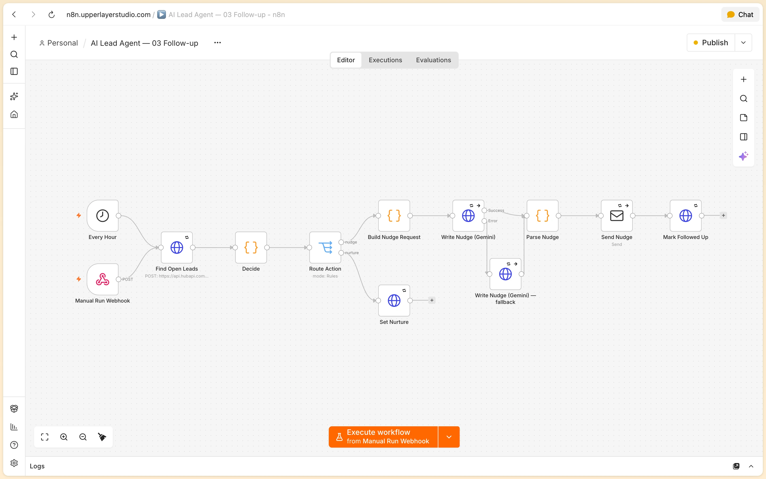The image size is (766, 479).
Task: Go back in browser history
Action: [14, 15]
